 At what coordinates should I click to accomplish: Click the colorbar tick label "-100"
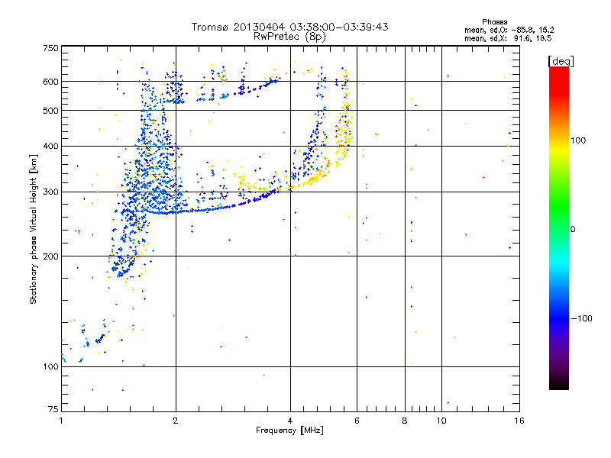[x=581, y=318]
